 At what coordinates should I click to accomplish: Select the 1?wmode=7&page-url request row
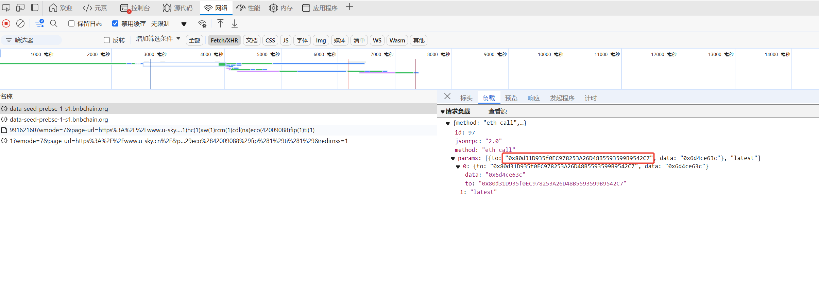[x=218, y=141]
